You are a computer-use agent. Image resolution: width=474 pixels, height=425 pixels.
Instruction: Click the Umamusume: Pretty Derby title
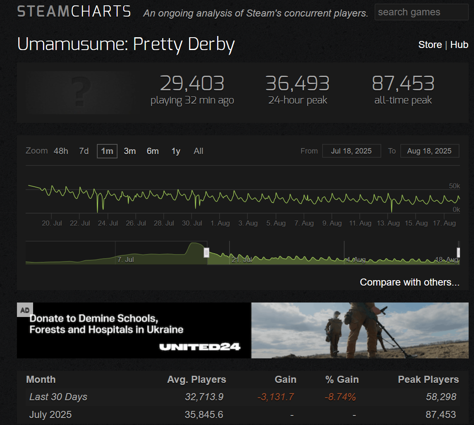coord(126,45)
